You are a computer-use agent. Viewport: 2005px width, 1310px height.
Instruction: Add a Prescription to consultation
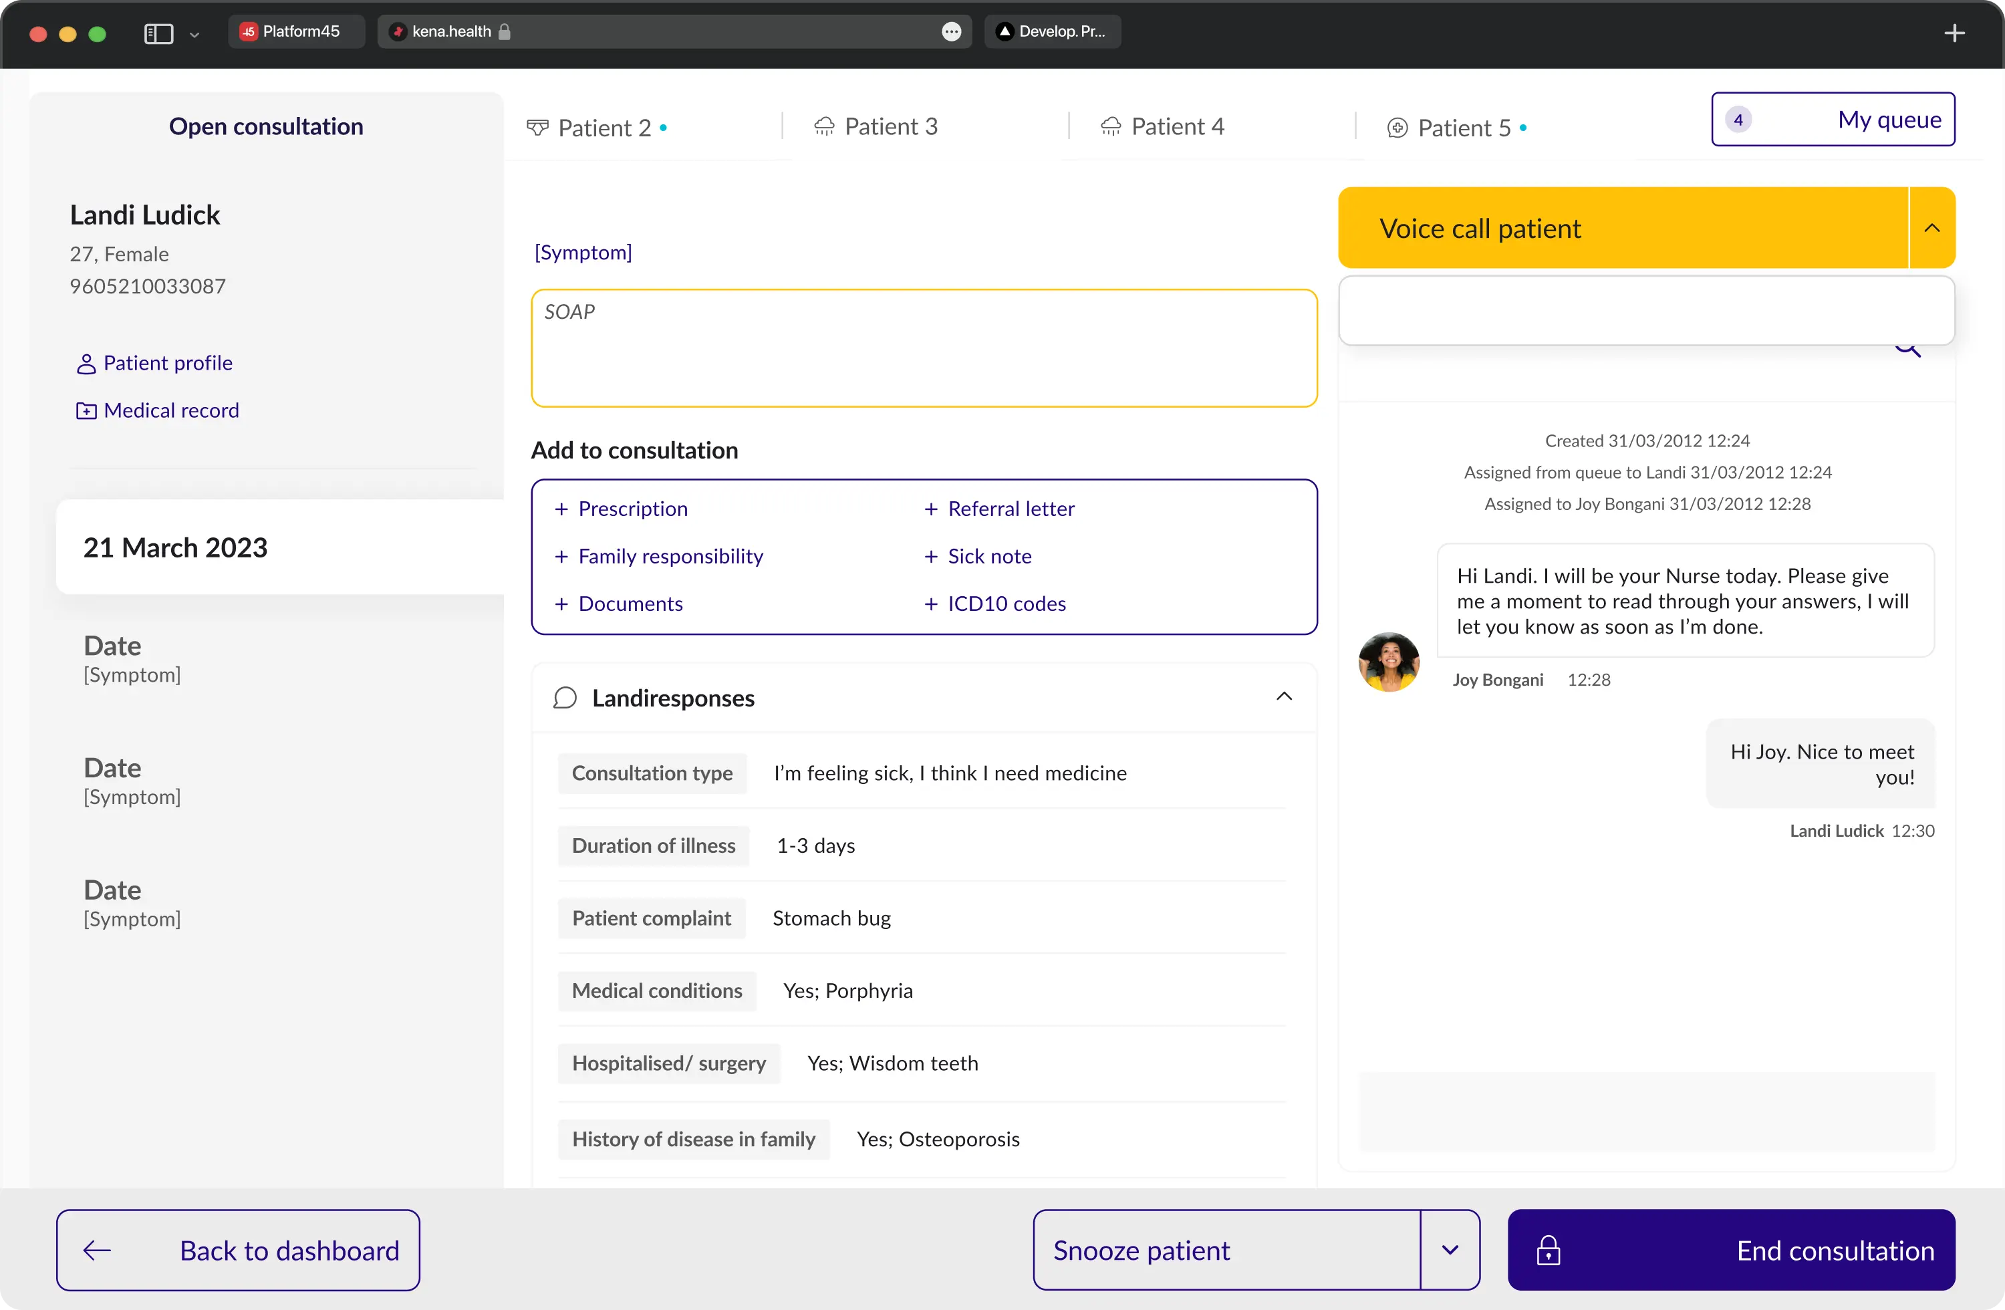click(632, 509)
